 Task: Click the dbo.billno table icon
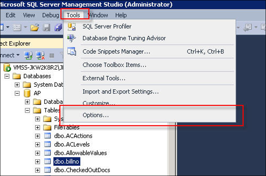48,162
